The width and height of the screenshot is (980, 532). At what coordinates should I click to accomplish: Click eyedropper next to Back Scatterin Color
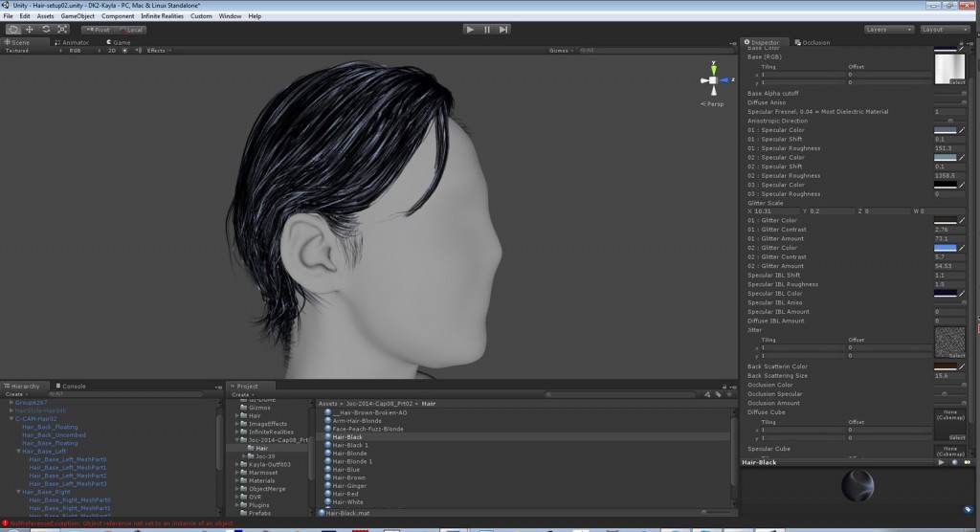click(962, 366)
